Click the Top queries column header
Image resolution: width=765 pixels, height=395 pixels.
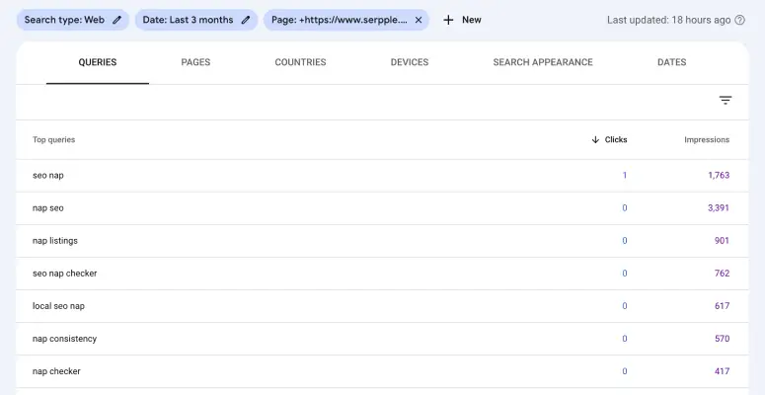(x=53, y=139)
